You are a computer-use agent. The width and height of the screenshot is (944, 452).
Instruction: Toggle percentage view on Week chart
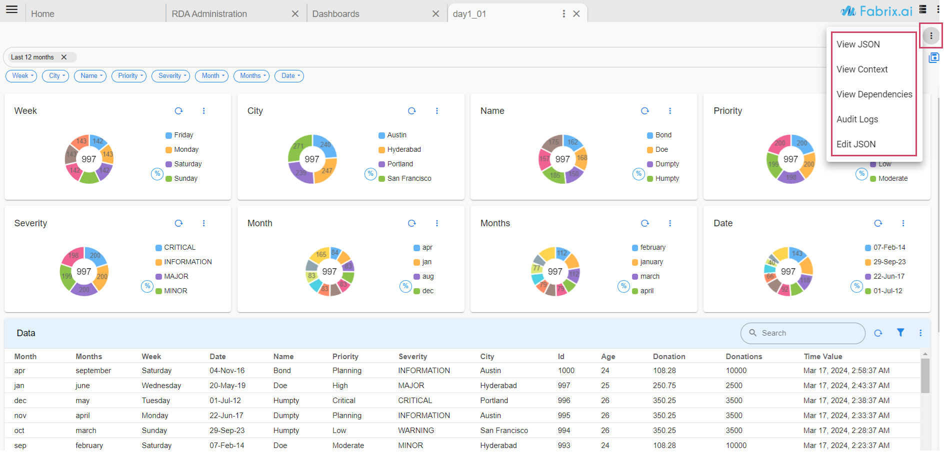click(157, 174)
